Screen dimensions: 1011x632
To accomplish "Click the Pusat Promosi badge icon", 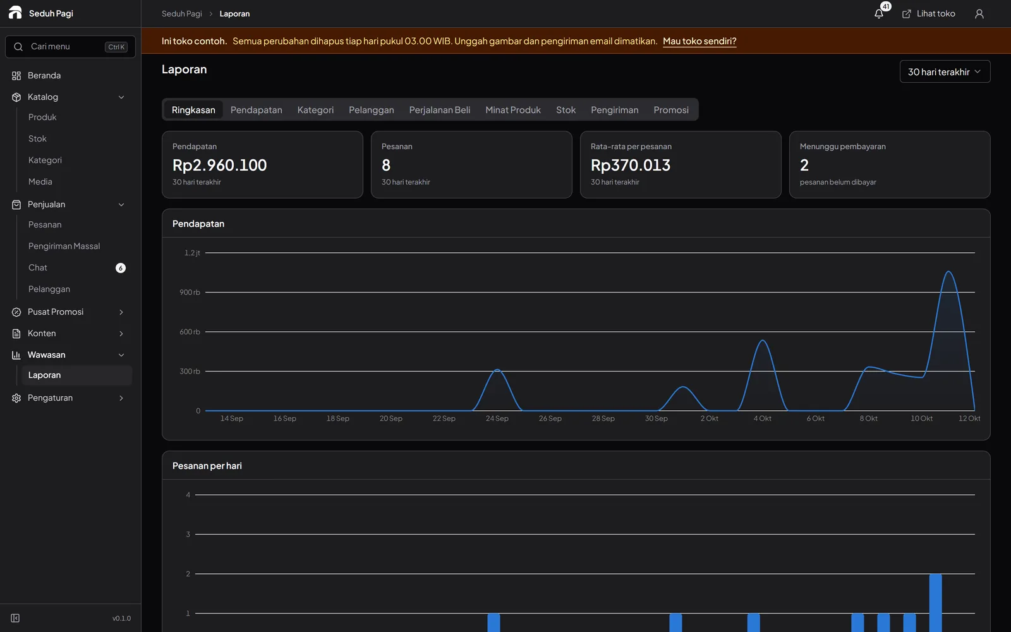I will [16, 312].
